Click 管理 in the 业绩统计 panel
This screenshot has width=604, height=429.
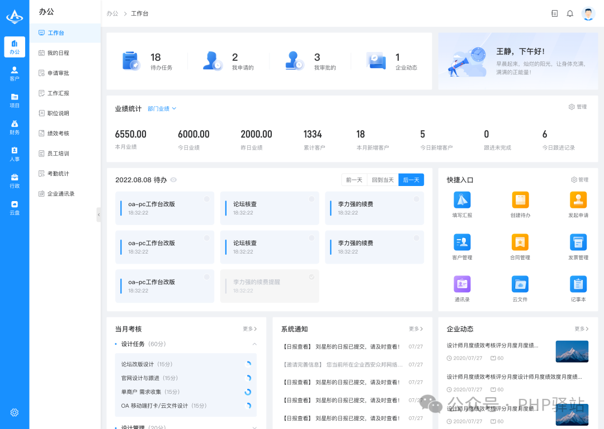578,107
